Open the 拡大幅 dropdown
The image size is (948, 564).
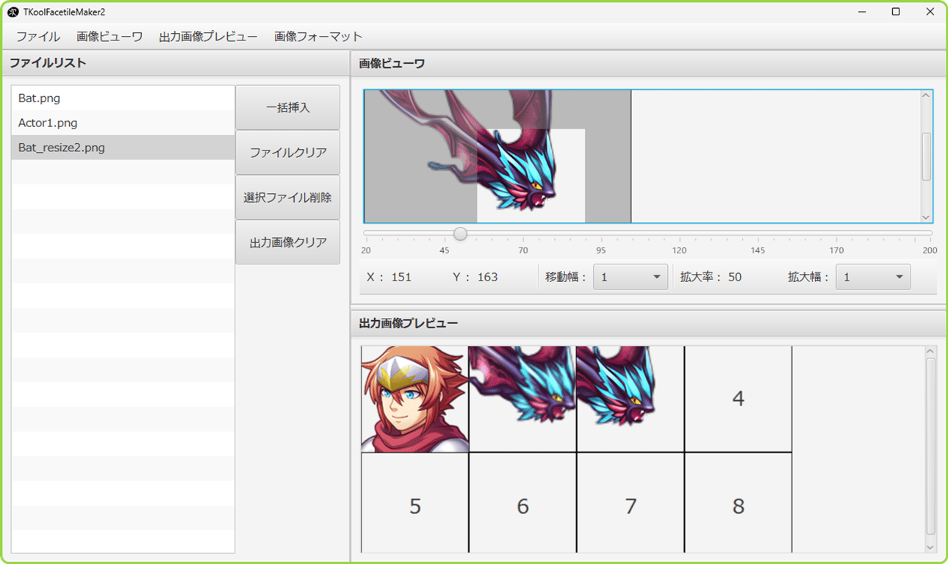tap(872, 277)
